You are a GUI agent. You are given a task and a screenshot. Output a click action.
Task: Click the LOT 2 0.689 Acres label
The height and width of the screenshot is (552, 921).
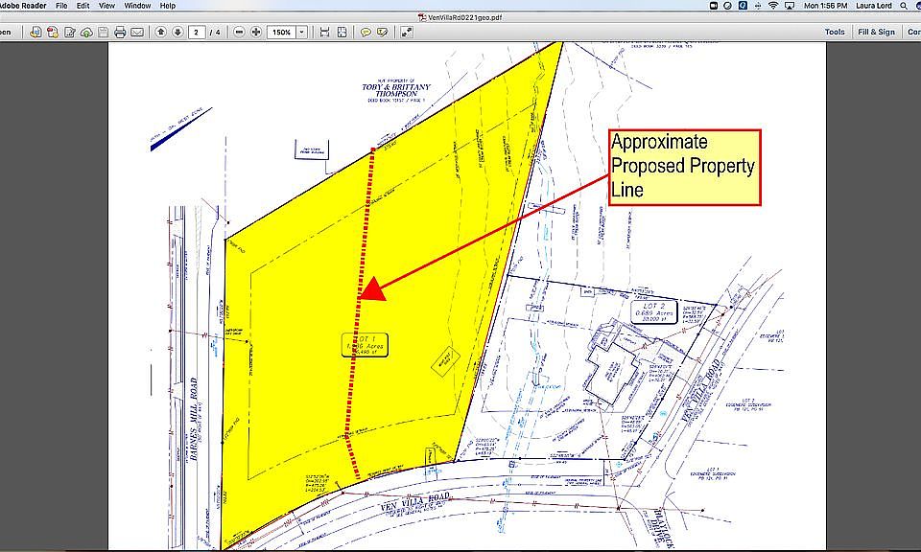point(653,312)
